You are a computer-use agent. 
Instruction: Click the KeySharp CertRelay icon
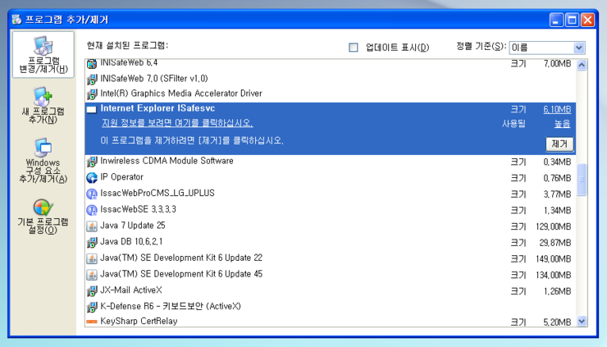[92, 322]
